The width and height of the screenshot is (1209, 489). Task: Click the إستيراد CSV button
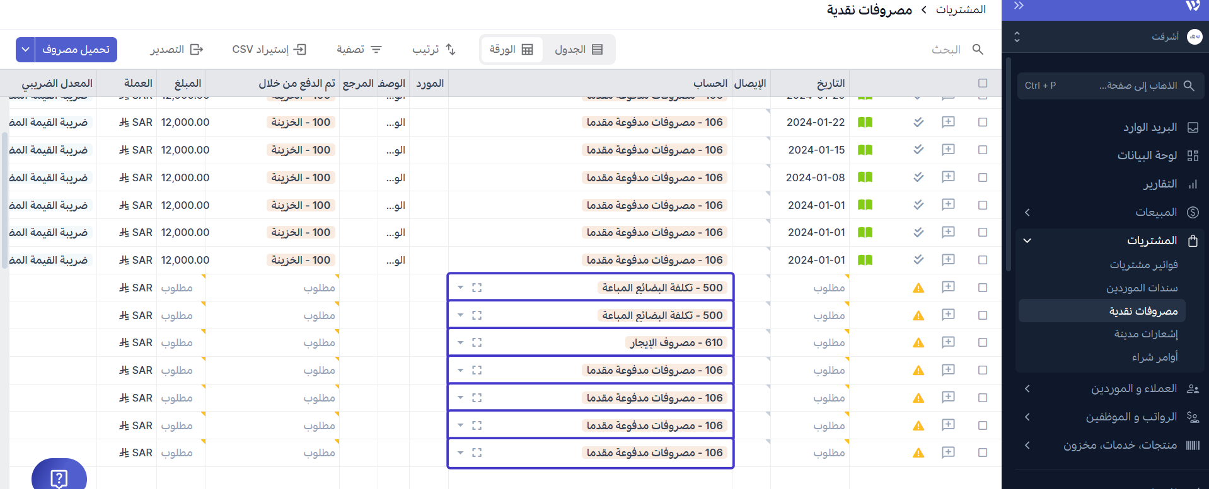click(269, 49)
